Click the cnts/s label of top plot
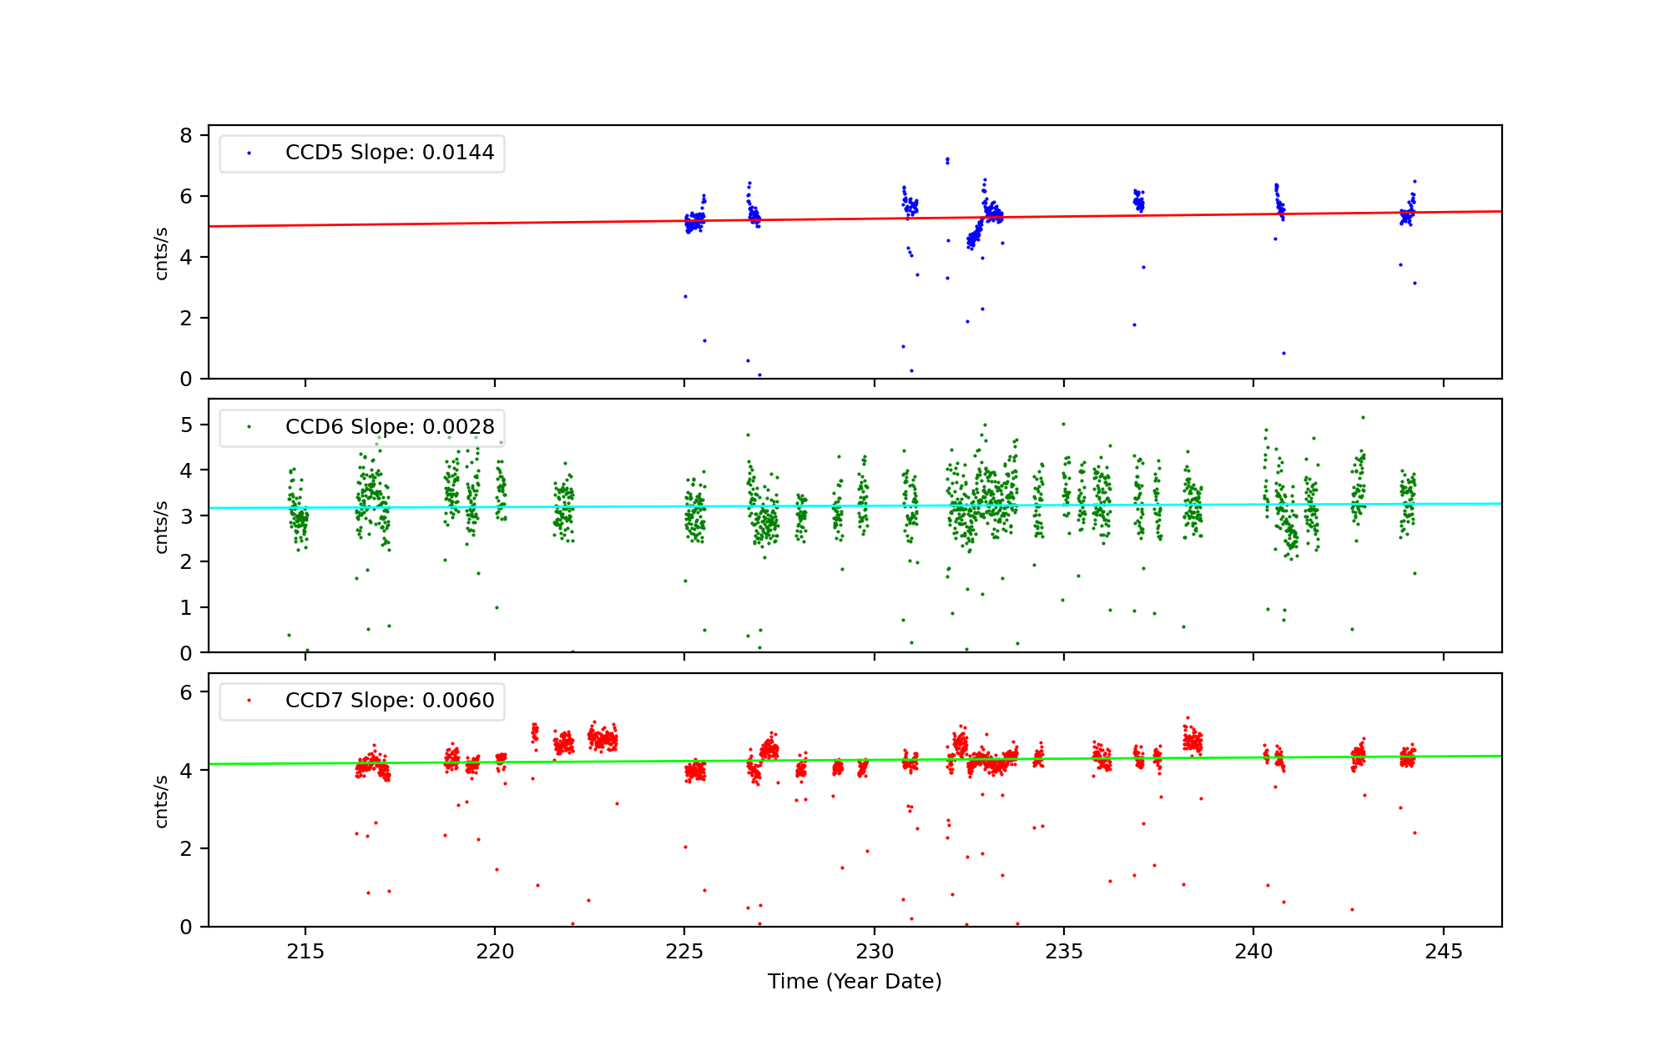Screen dimensions: 1669x1041 point(162,254)
